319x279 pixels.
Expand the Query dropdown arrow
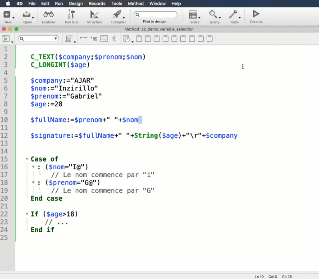(x=220, y=18)
